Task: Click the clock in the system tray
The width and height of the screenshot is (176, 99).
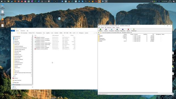Action: pos(170,1)
